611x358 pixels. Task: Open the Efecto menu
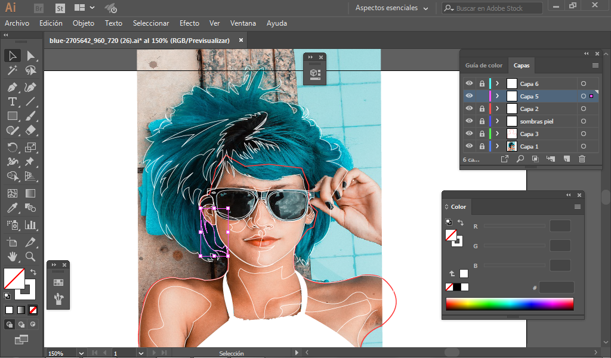point(189,23)
